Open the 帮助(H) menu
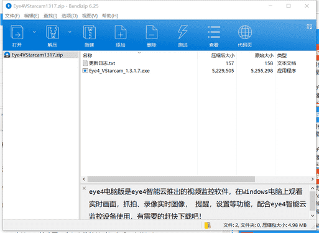 click(x=110, y=16)
